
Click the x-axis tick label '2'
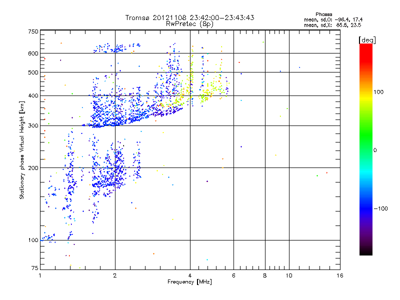click(115, 275)
